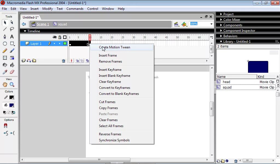Toggle show/hide all layers eye
The width and height of the screenshot is (280, 164).
tap(54, 37)
